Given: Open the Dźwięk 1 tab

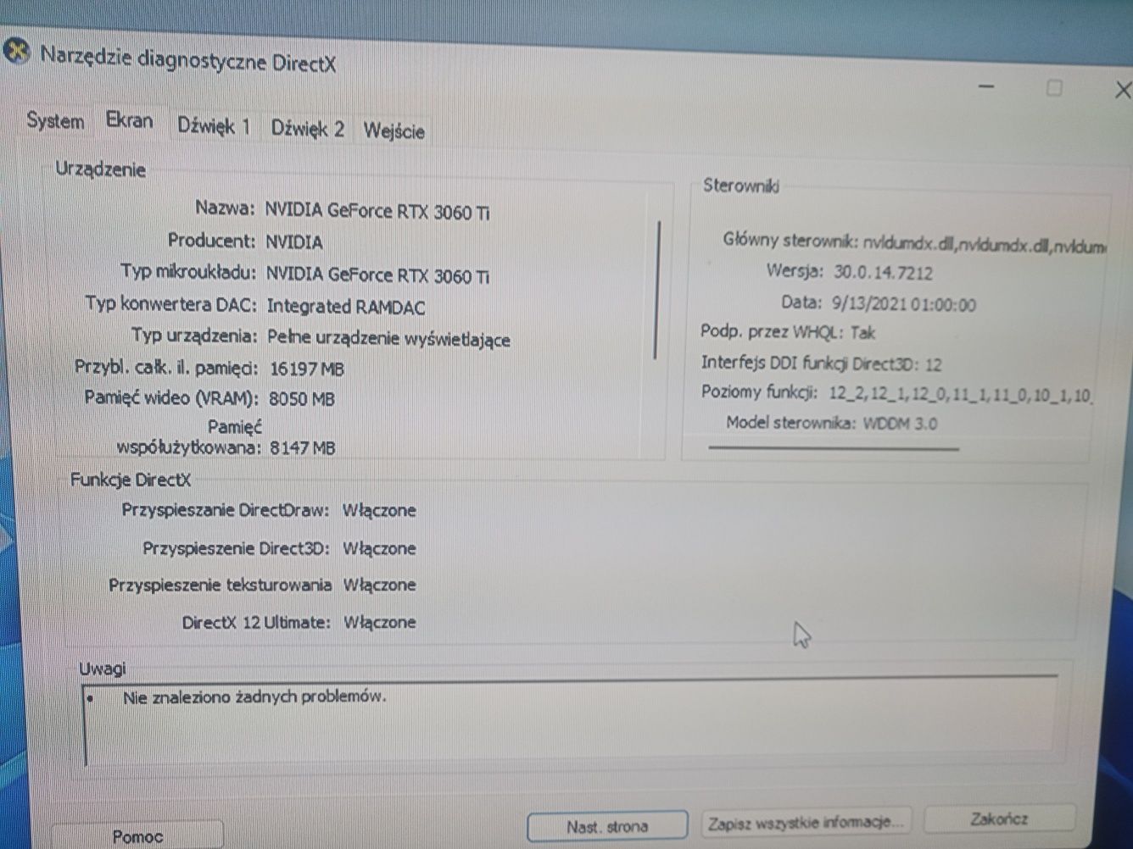Looking at the screenshot, I should pyautogui.click(x=214, y=127).
